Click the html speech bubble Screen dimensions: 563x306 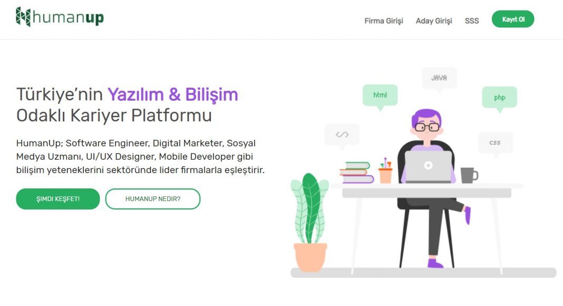pyautogui.click(x=380, y=96)
